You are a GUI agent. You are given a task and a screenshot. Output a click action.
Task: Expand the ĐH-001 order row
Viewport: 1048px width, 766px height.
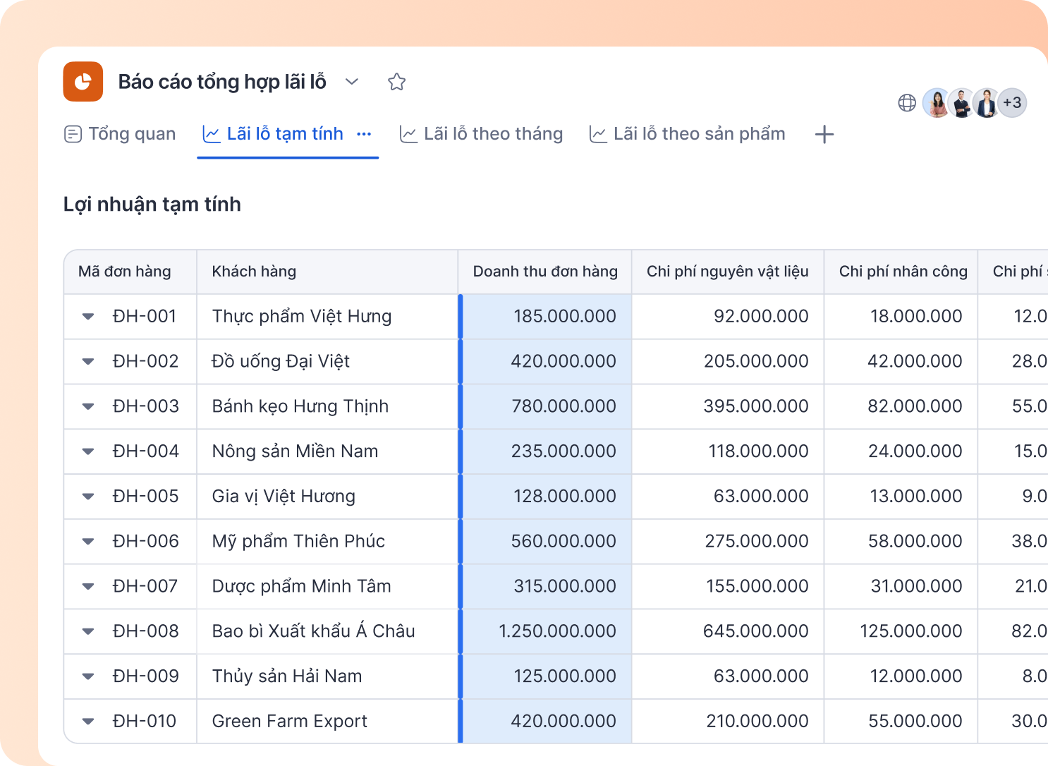88,317
